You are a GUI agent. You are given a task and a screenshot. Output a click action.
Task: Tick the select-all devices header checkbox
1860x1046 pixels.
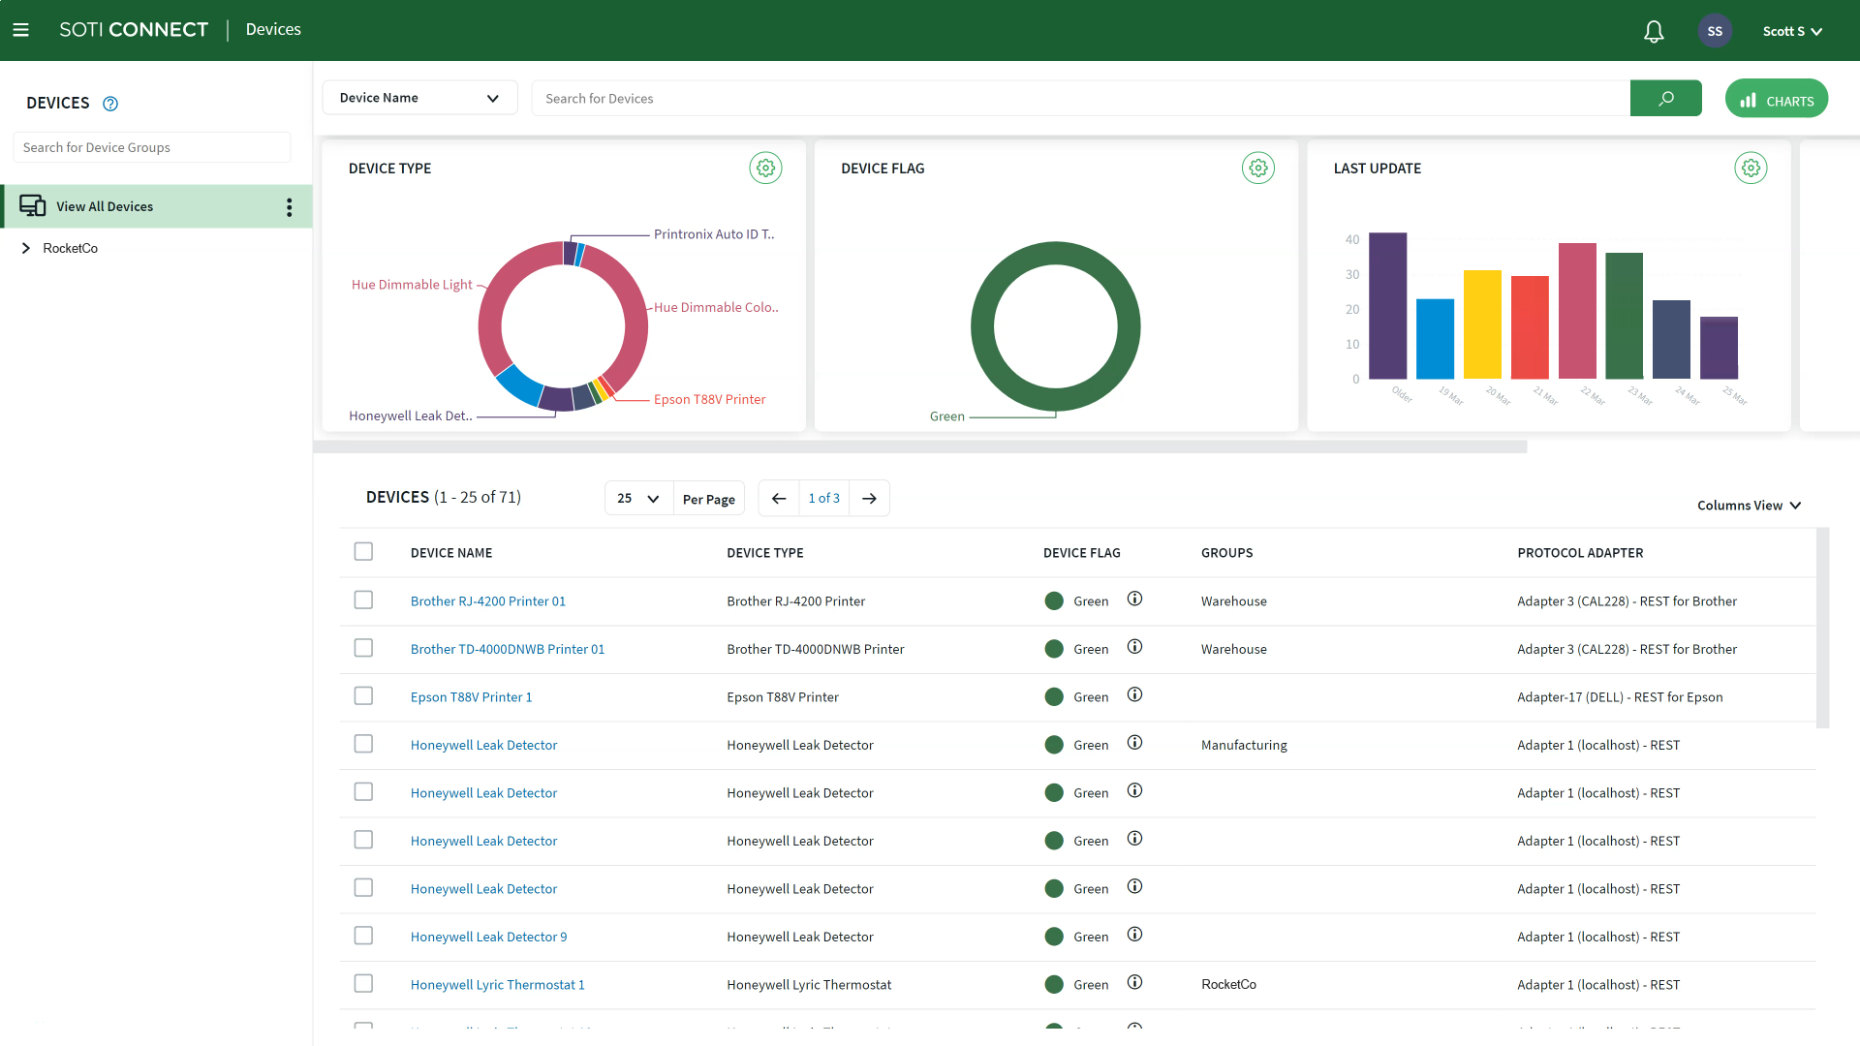coord(363,552)
